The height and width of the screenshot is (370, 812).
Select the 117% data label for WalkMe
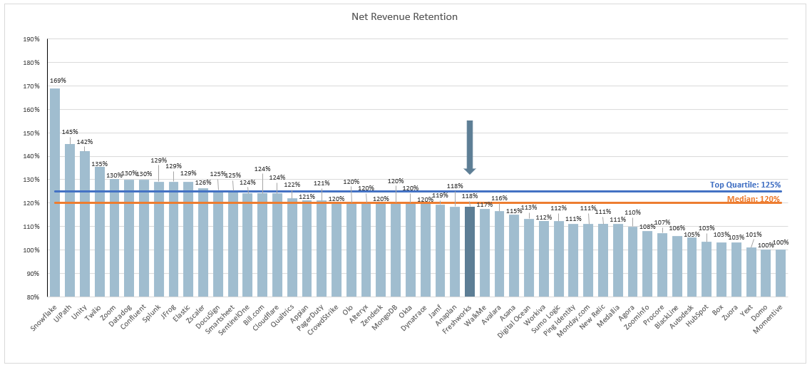(485, 204)
